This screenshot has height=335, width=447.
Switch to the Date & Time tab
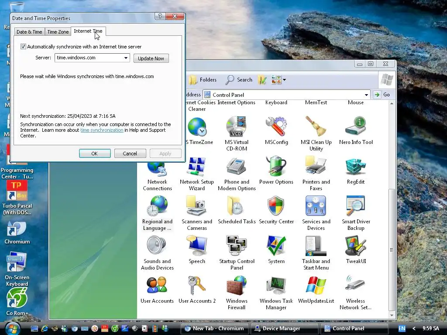point(29,31)
